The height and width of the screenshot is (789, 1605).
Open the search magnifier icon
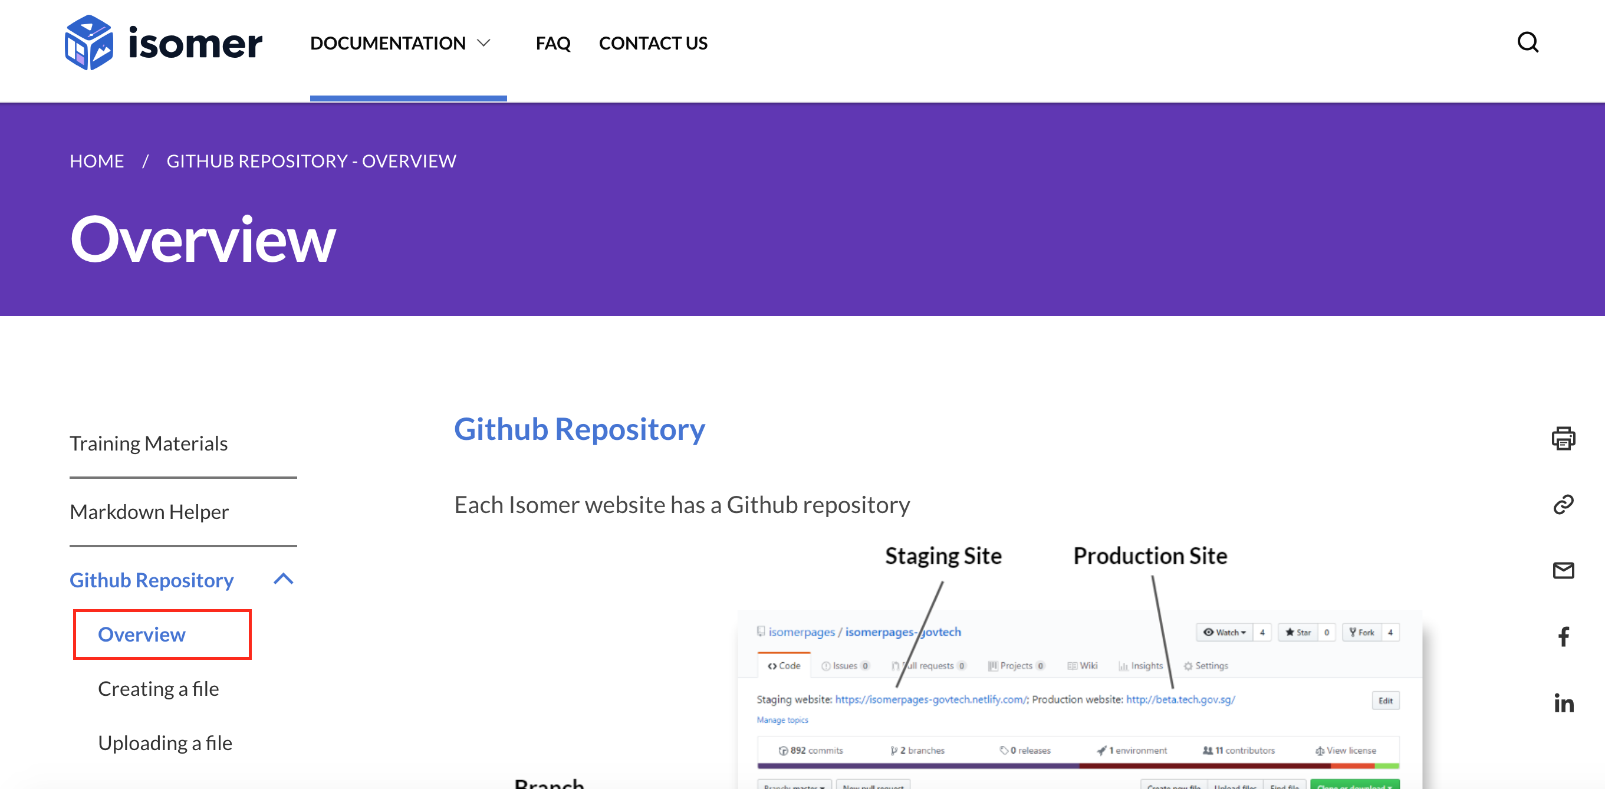point(1527,42)
